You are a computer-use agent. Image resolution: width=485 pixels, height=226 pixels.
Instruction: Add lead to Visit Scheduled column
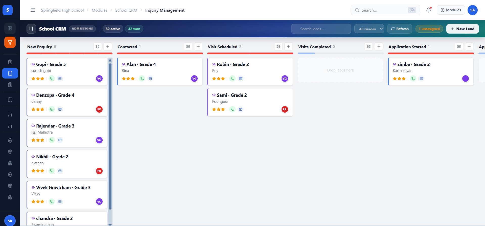pyautogui.click(x=288, y=46)
